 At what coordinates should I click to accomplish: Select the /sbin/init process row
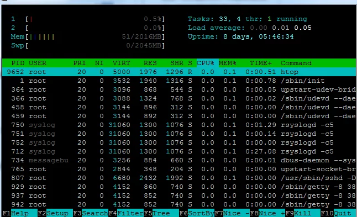pyautogui.click(x=179, y=81)
